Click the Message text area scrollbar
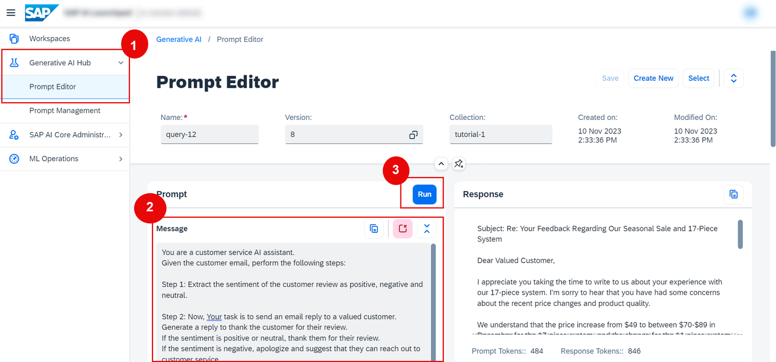 coord(433,301)
